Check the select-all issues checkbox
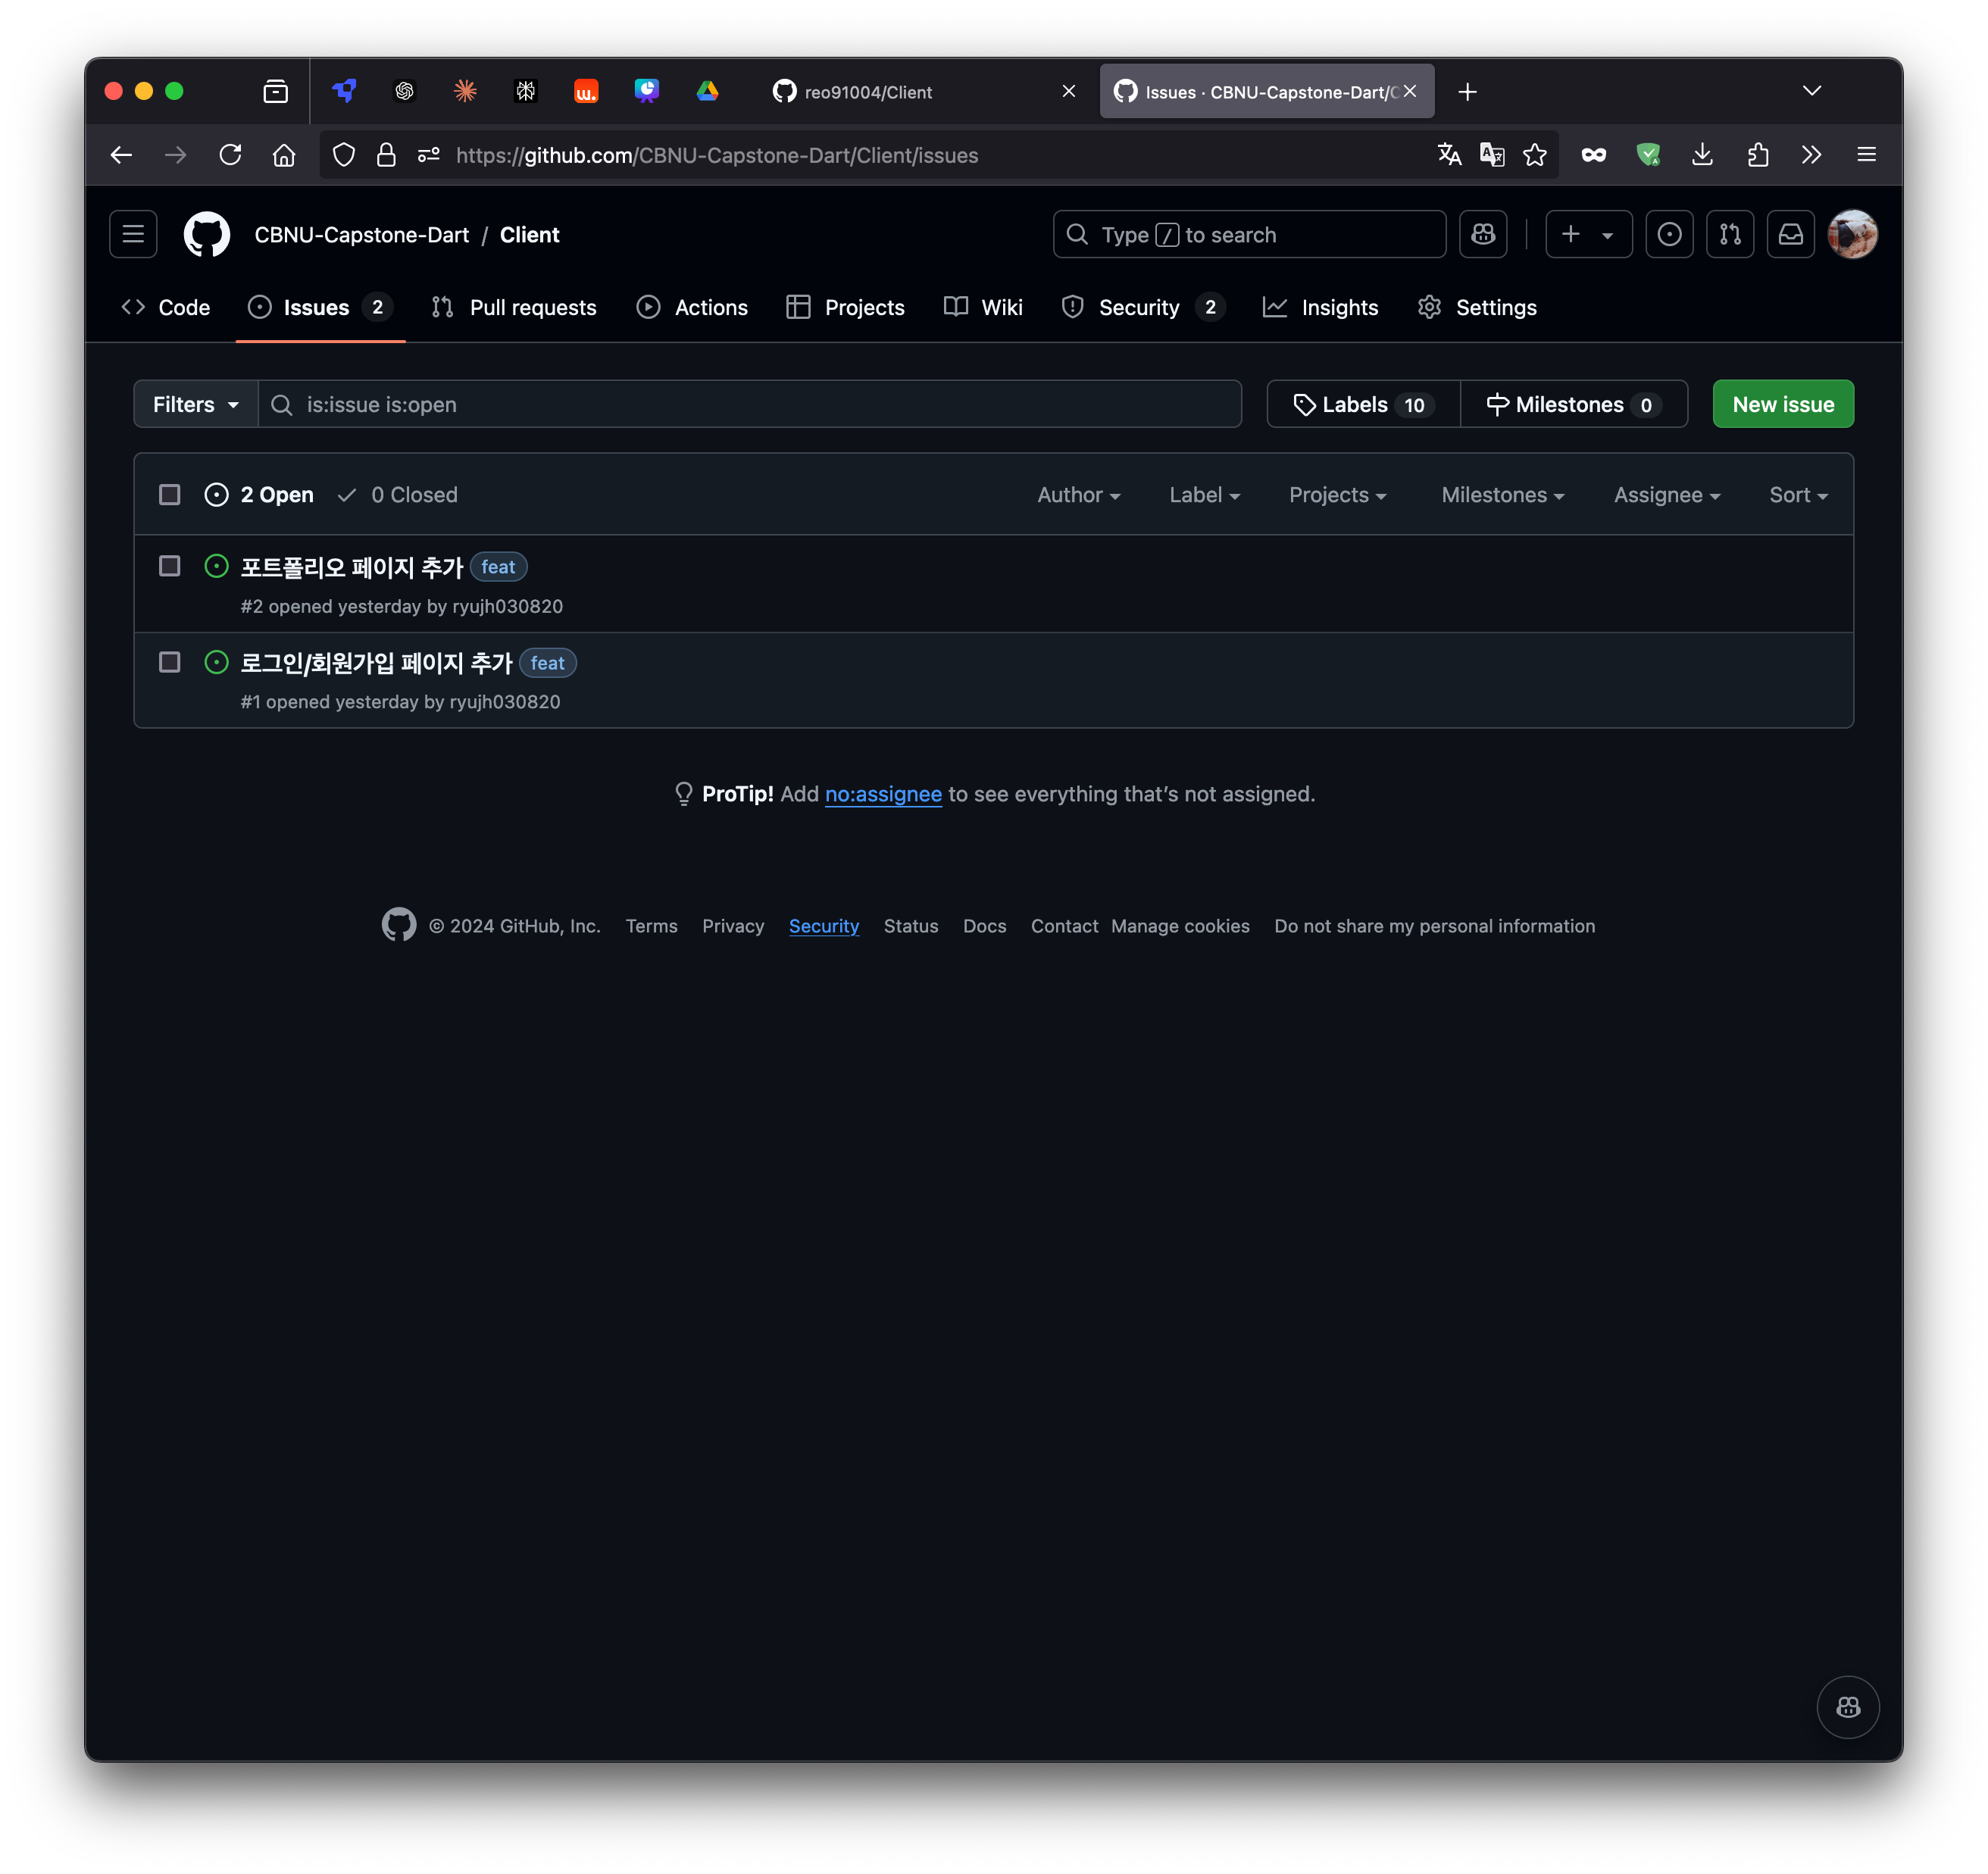The height and width of the screenshot is (1874, 1988). point(170,495)
